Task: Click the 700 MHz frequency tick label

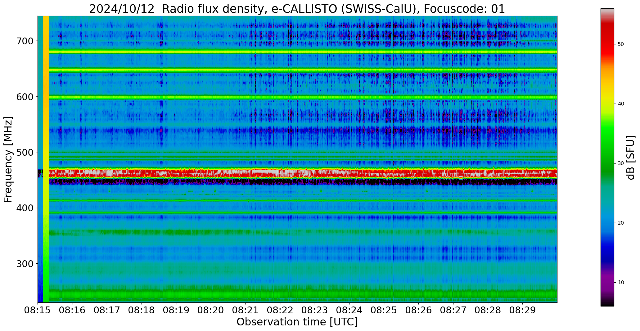Action: (25, 41)
